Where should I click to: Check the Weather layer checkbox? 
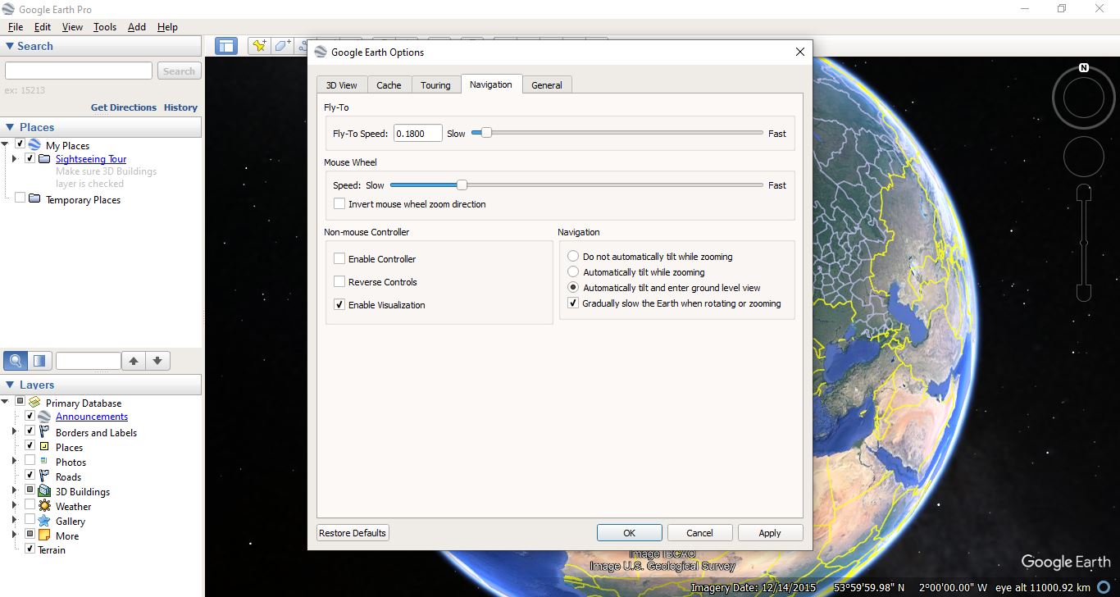point(30,505)
